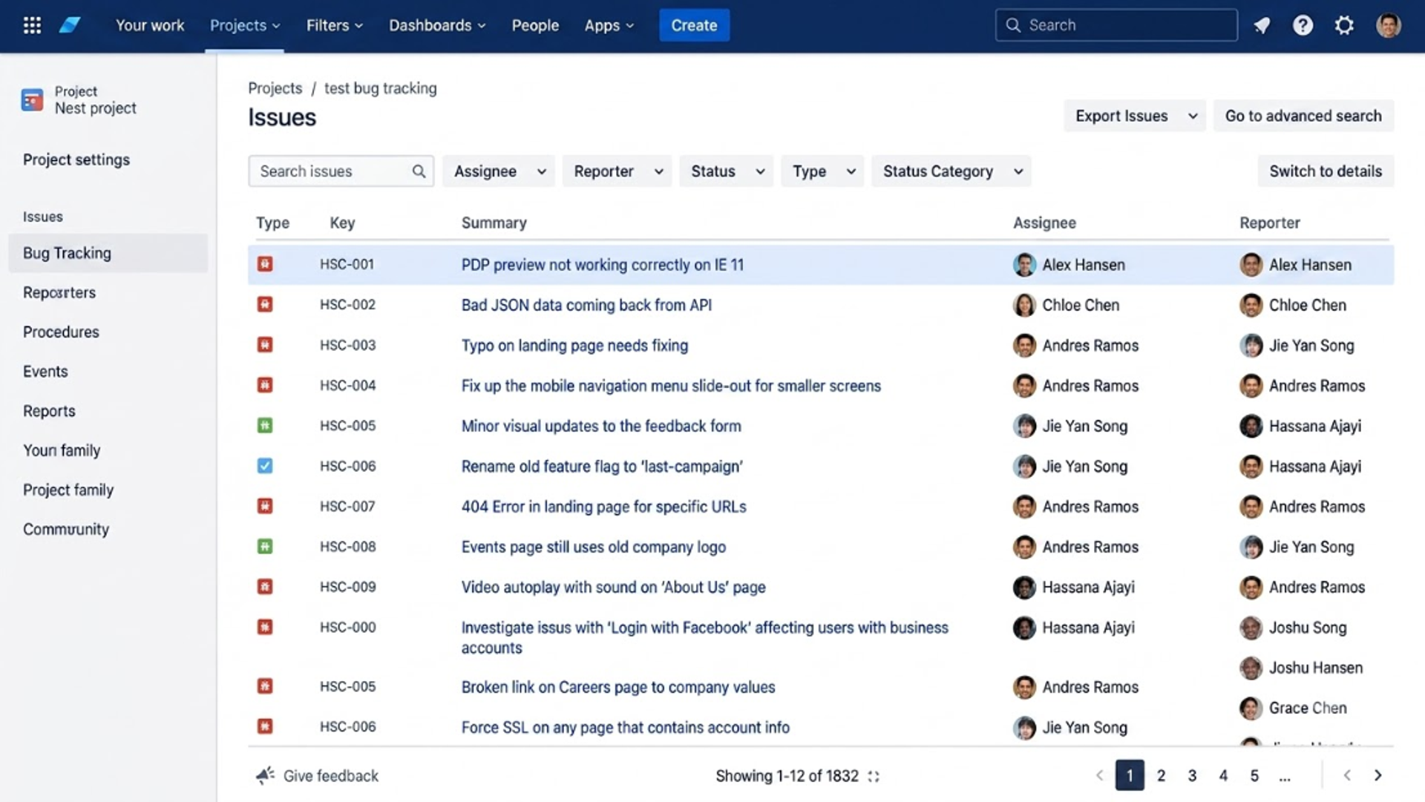Click the Jira logo icon
The width and height of the screenshot is (1425, 802).
(70, 25)
